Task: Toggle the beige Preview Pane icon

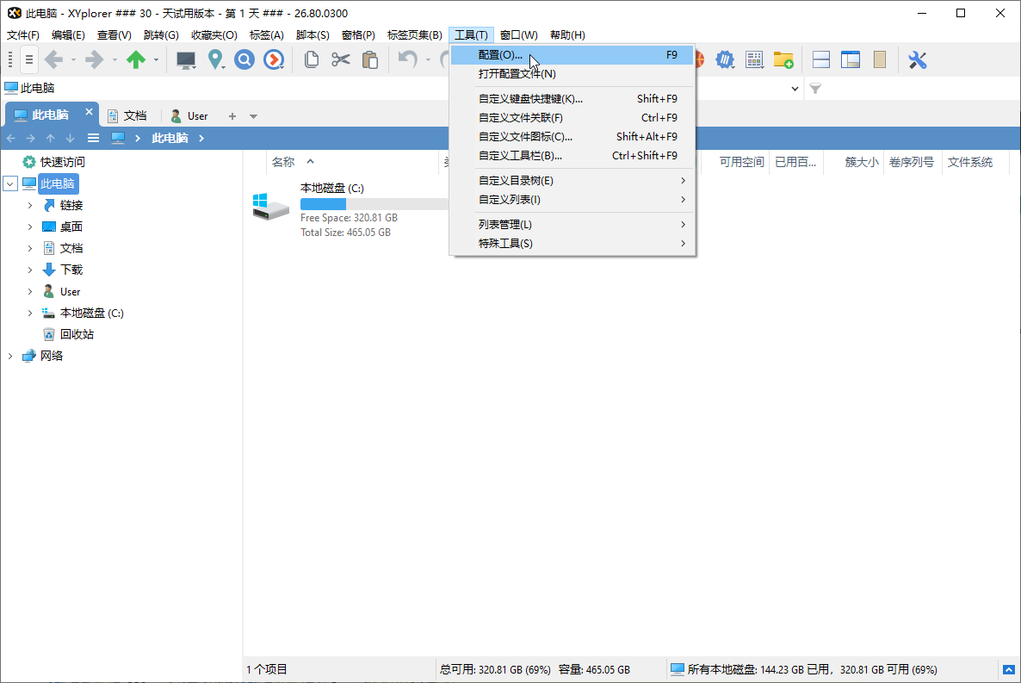Action: [x=880, y=60]
